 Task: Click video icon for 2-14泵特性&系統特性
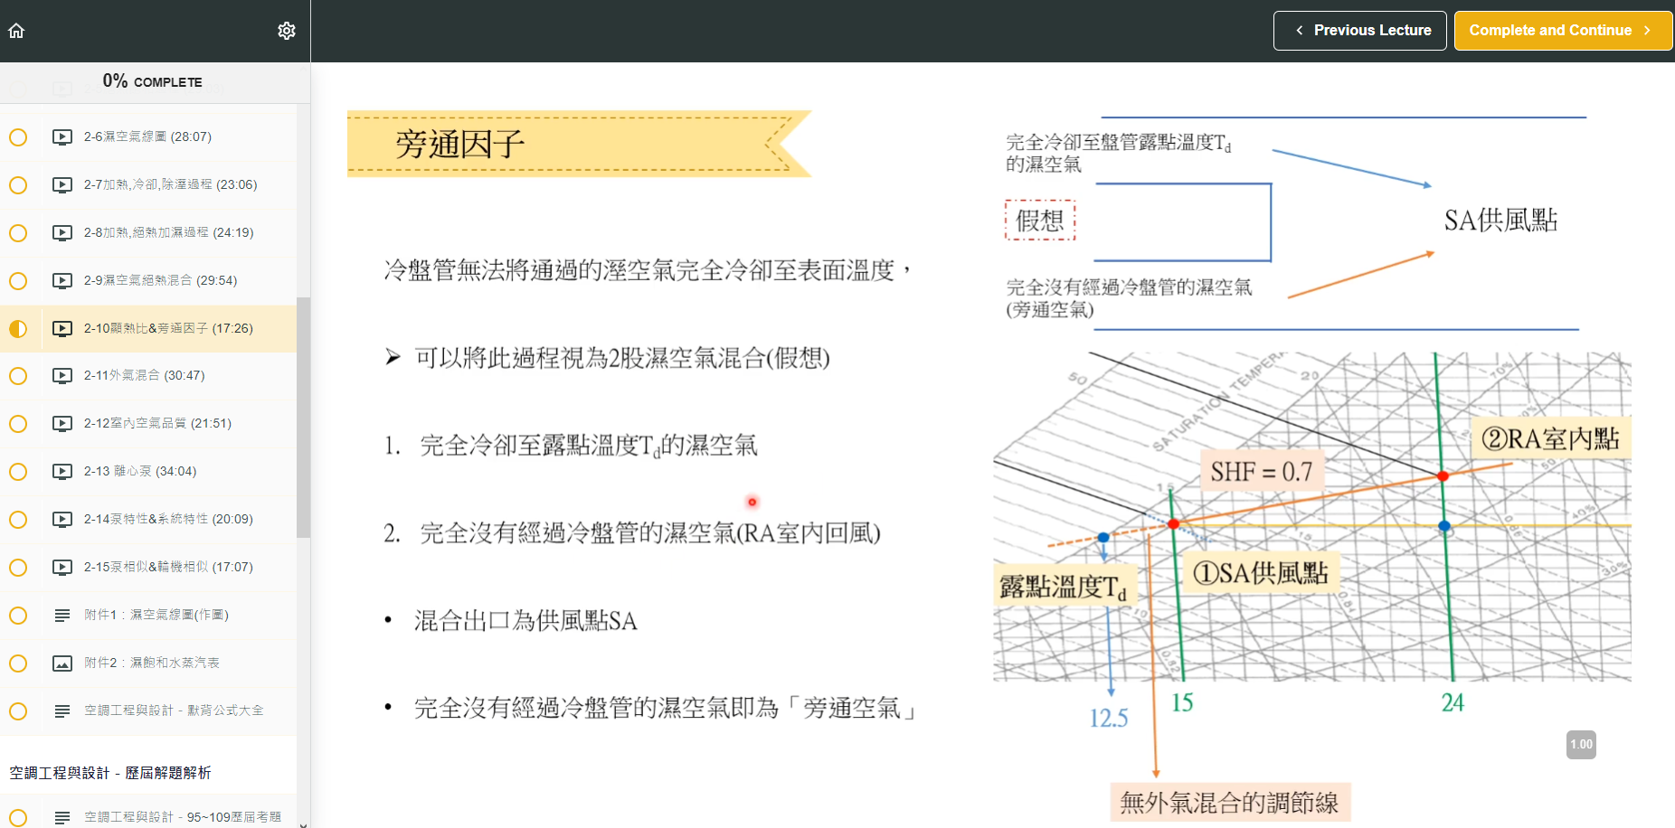point(62,520)
